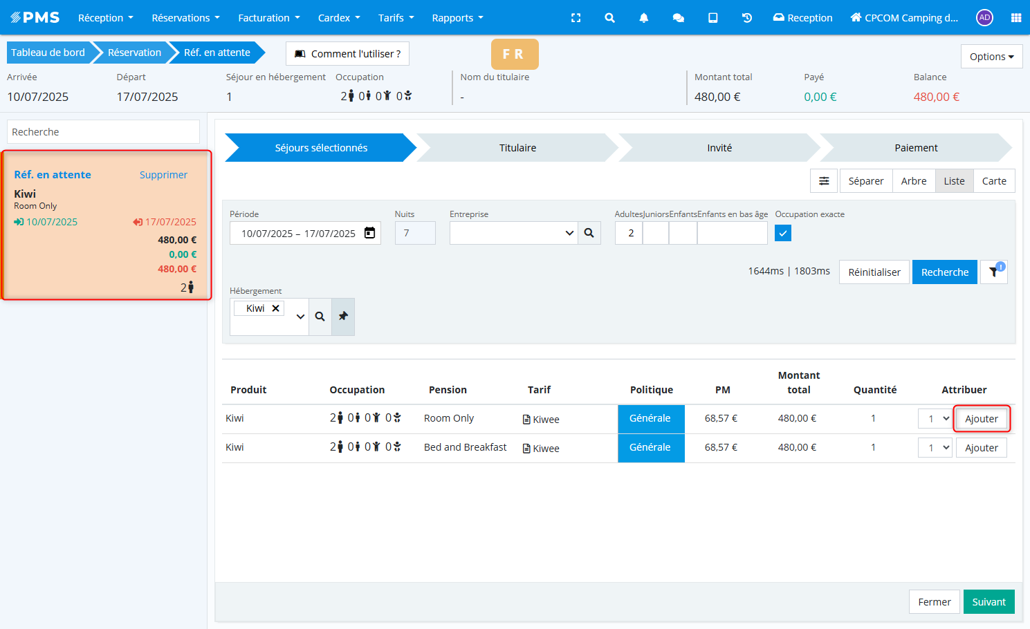The height and width of the screenshot is (629, 1030).
Task: Go to the Titulaire step tab
Action: tap(517, 148)
